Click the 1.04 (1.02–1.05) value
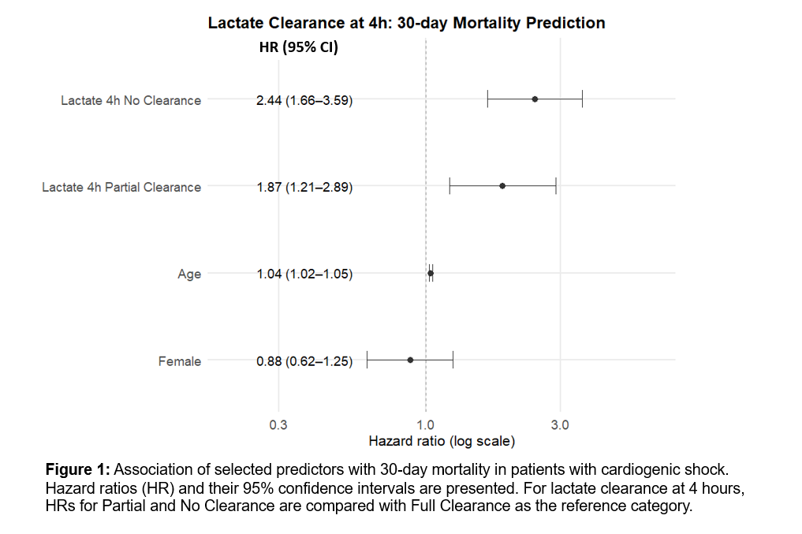This screenshot has height=534, width=802. pyautogui.click(x=304, y=274)
